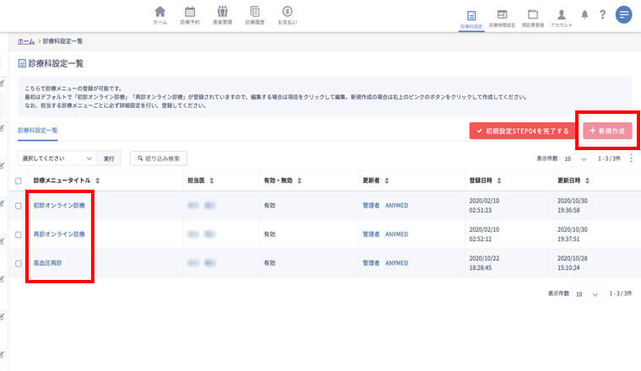Check the 高血圧再診 row checkbox

tap(19, 263)
